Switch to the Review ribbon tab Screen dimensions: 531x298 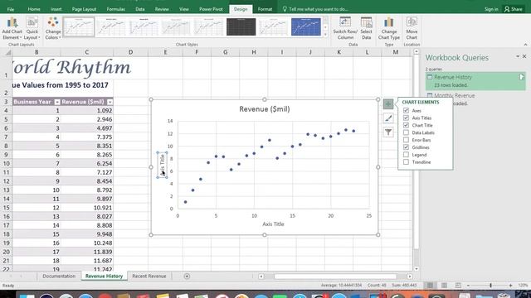tap(162, 9)
